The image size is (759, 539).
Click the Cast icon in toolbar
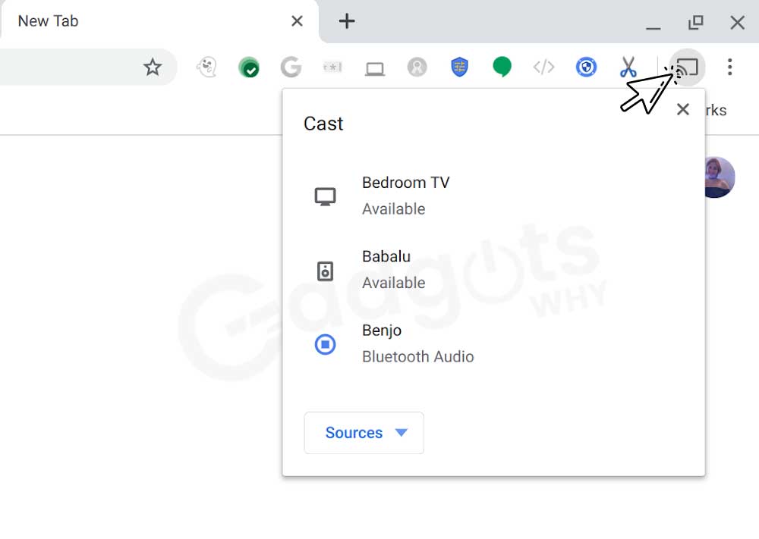tap(686, 67)
